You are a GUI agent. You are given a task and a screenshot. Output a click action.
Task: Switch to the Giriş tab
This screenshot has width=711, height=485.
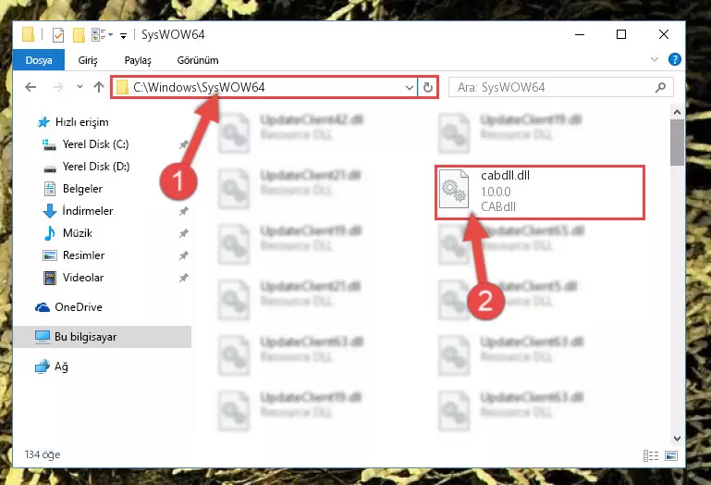(x=88, y=60)
